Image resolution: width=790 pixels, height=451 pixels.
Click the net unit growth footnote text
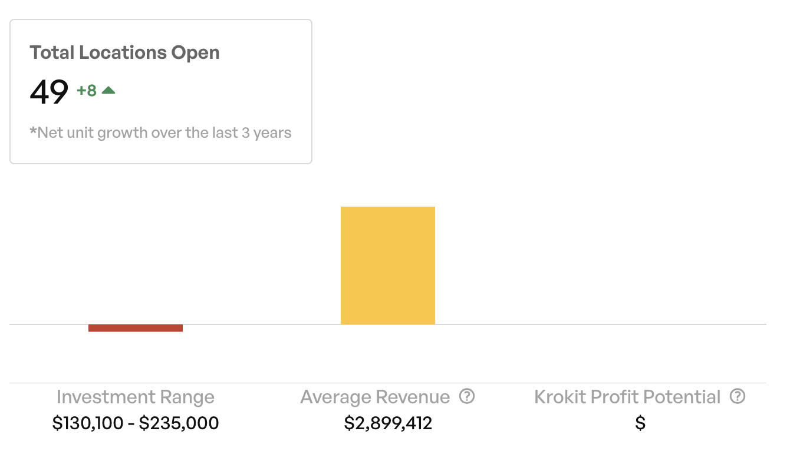(x=160, y=132)
